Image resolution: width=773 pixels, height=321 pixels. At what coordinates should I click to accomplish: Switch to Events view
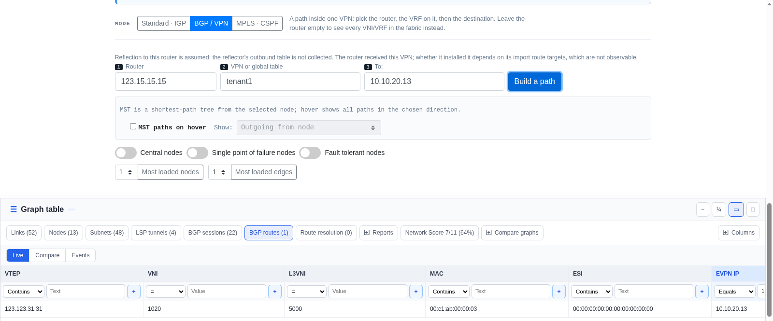pos(80,255)
